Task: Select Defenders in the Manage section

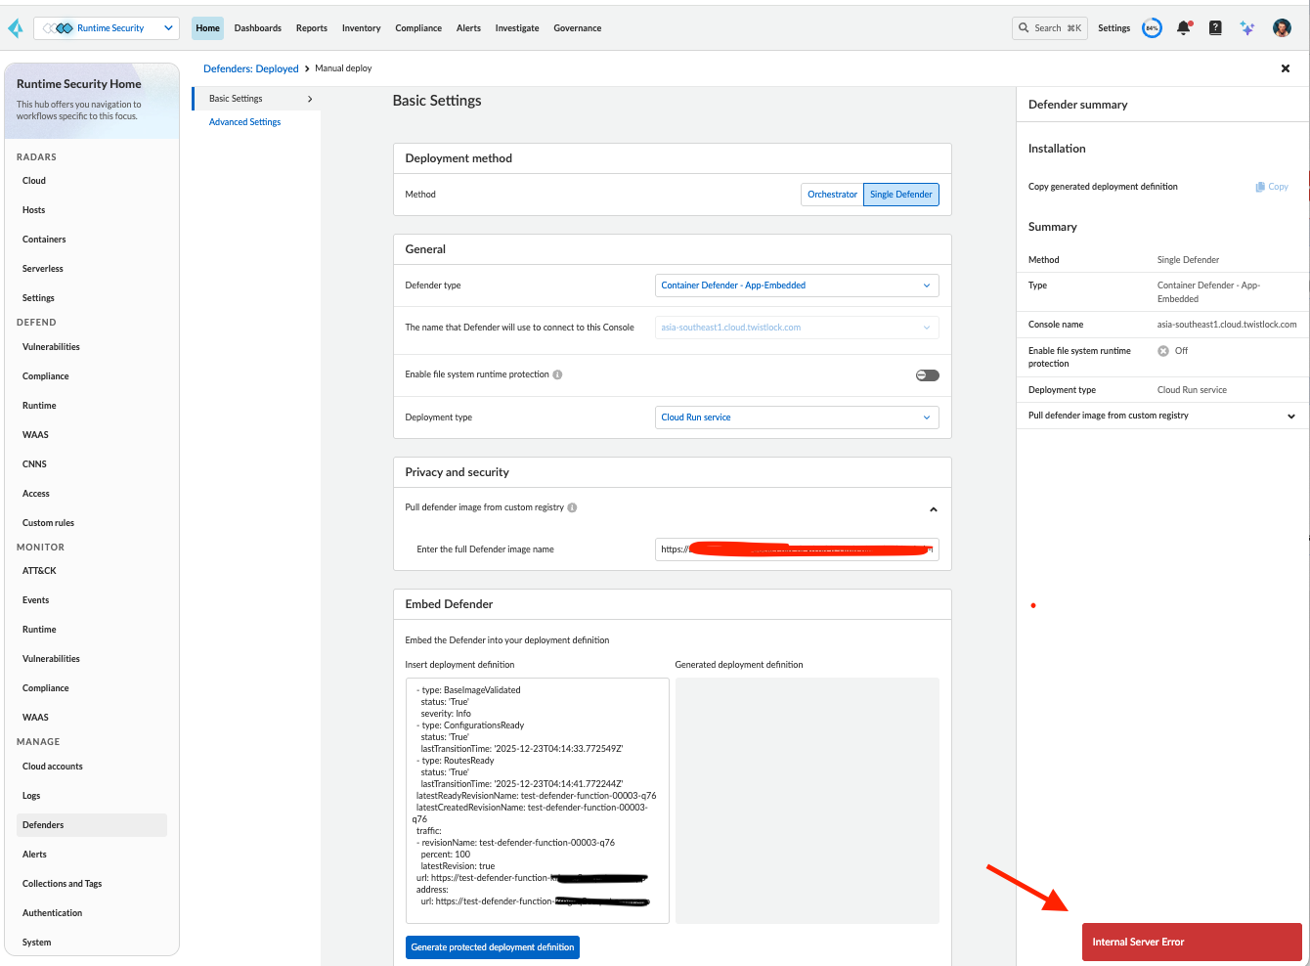Action: (92, 825)
